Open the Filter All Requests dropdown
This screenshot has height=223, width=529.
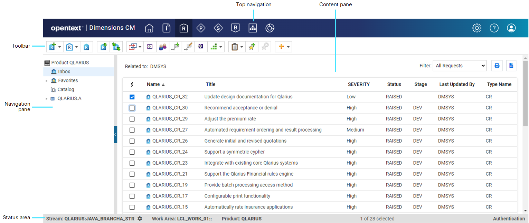(459, 66)
